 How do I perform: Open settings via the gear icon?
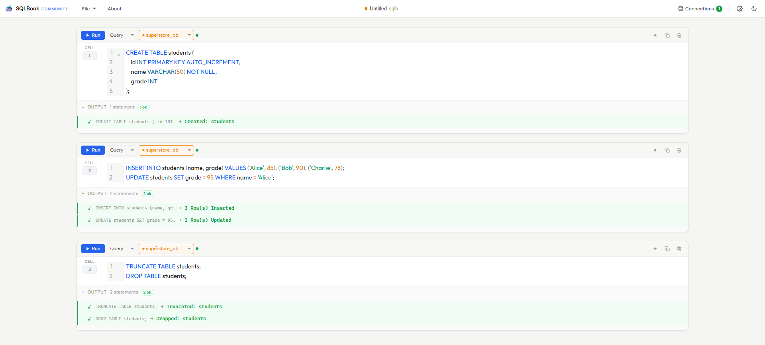click(739, 9)
